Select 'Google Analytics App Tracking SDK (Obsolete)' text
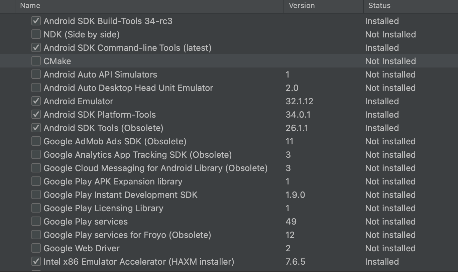 [138, 155]
